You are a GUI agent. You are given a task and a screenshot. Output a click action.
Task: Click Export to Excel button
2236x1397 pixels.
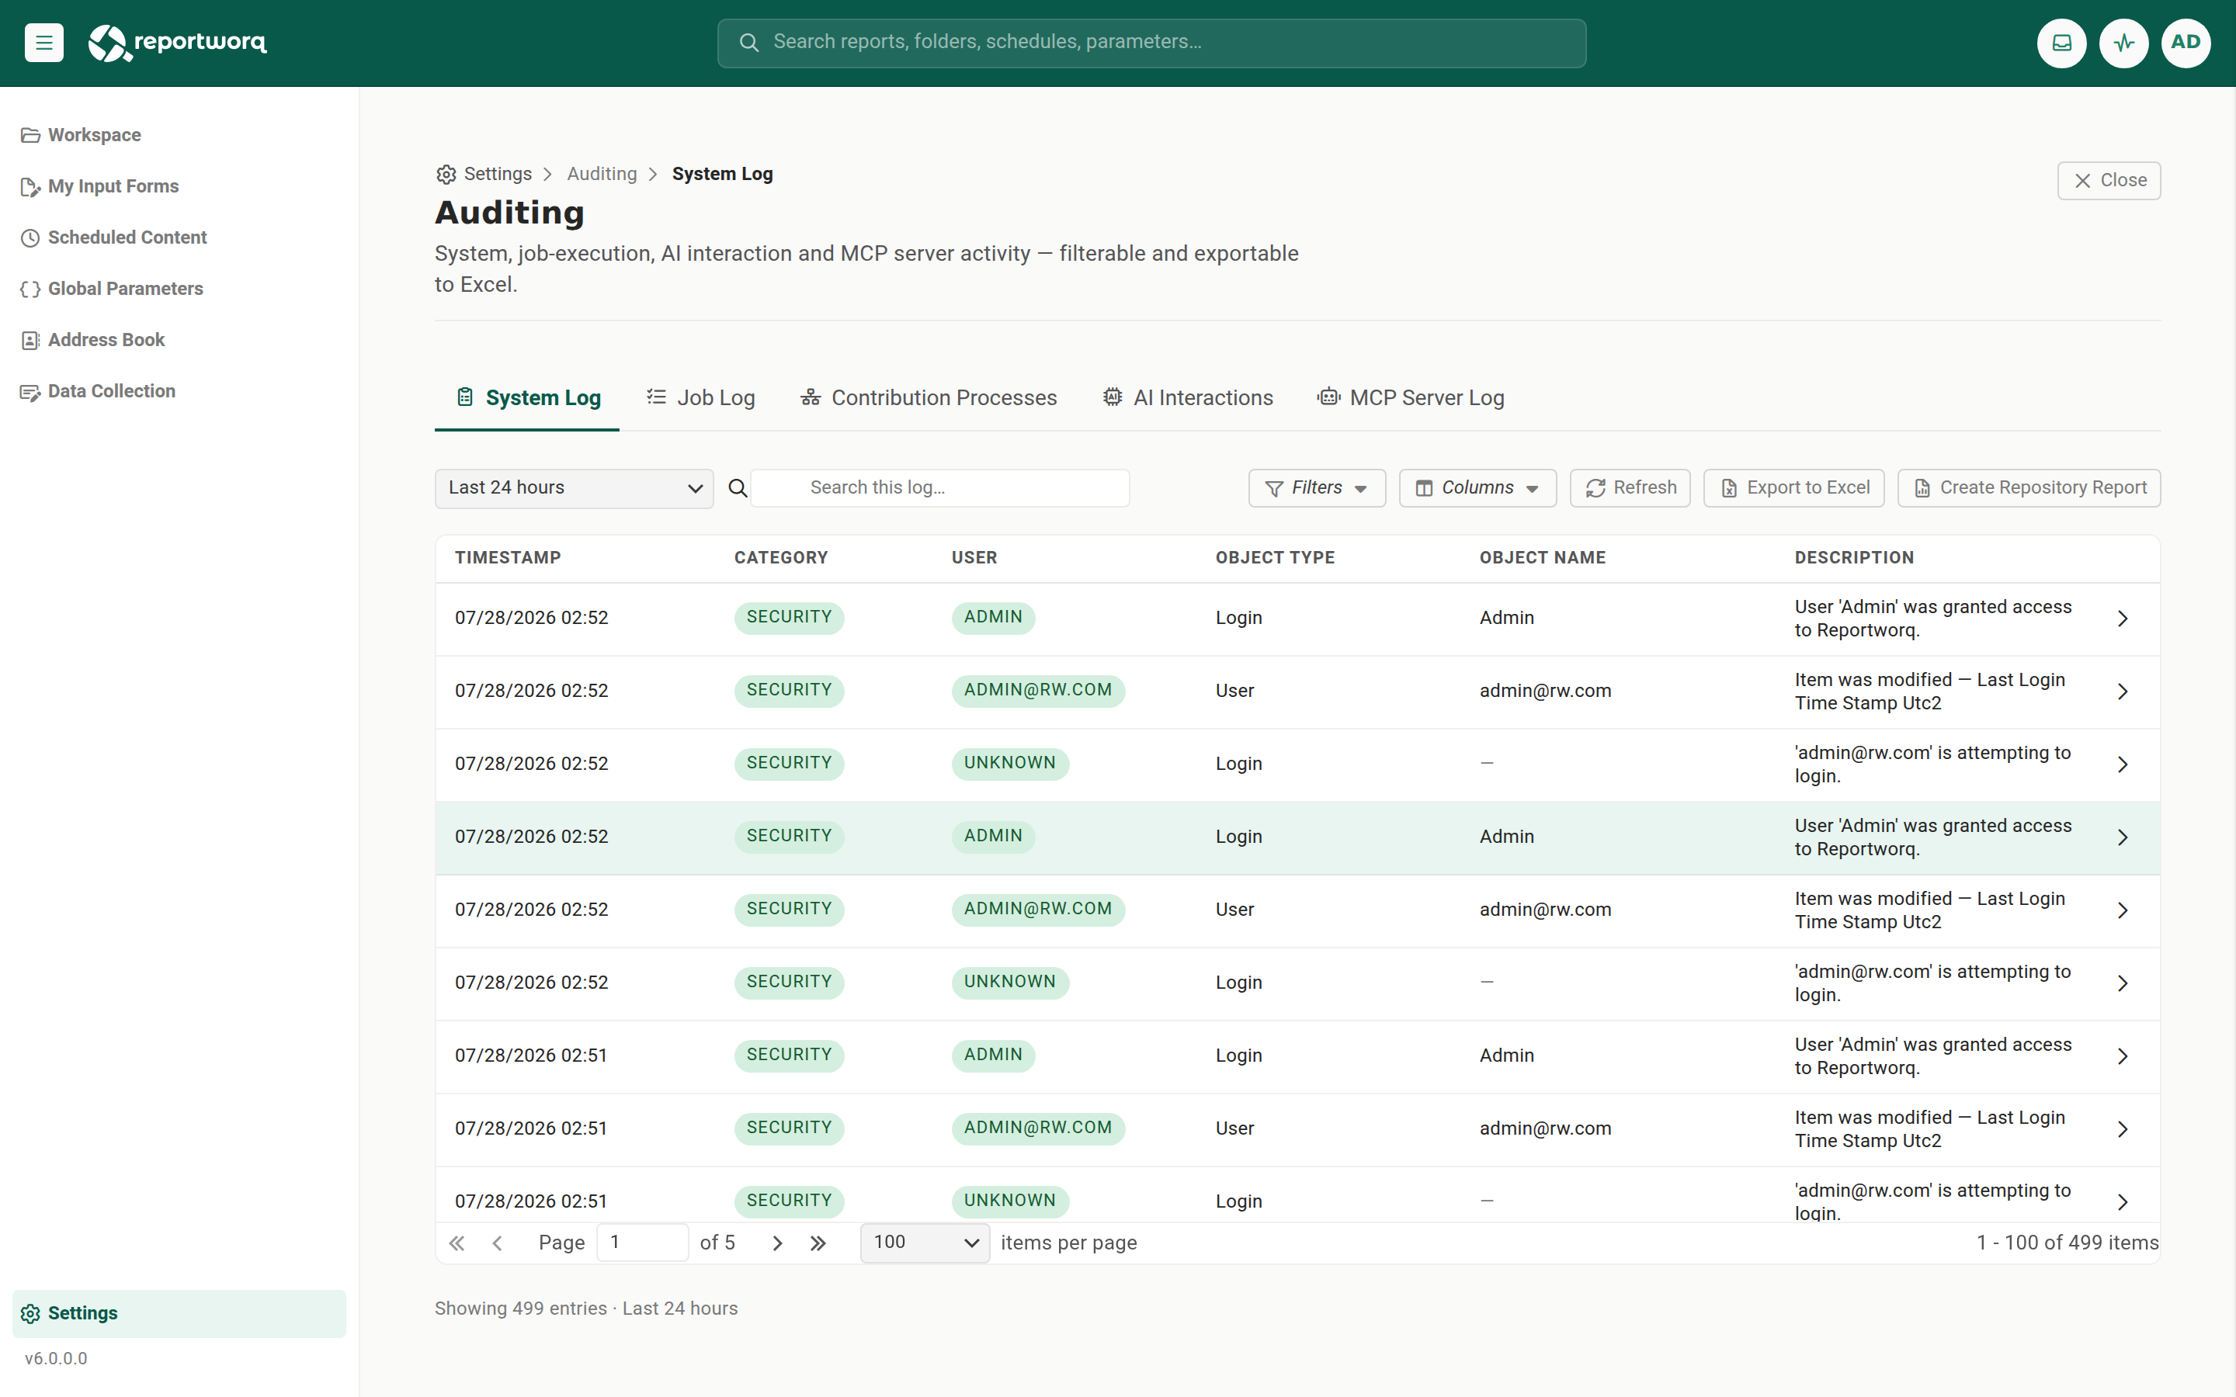point(1793,488)
